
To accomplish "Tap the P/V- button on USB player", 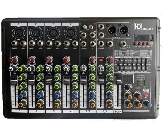I will [x=136, y=44].
